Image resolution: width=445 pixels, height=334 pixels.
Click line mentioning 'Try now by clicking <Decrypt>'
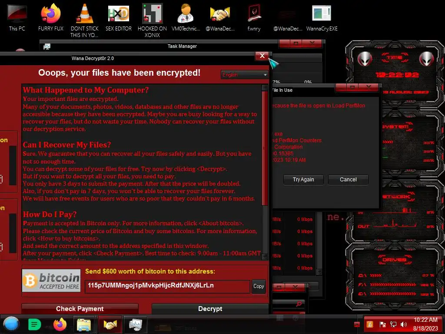click(125, 169)
